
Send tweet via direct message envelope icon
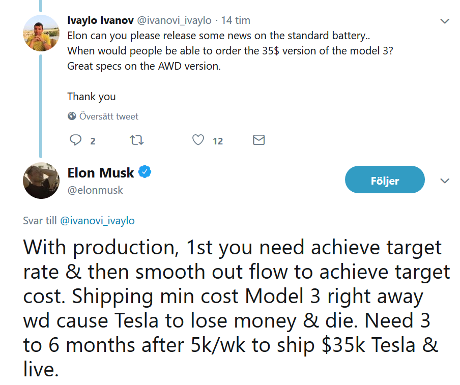click(258, 140)
